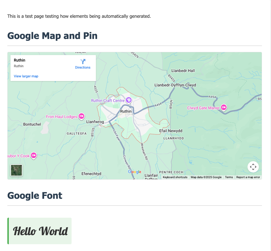Image resolution: width=271 pixels, height=251 pixels.
Task: Click the Ruthin title in the info card
Action: pyautogui.click(x=20, y=60)
